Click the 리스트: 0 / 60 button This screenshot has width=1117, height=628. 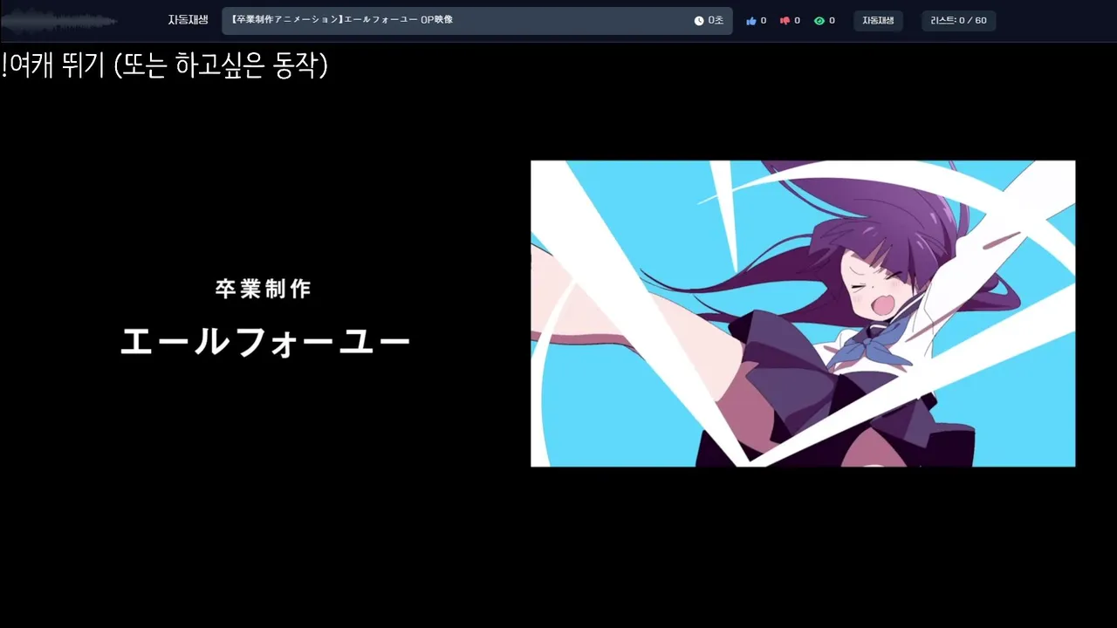[x=958, y=21]
